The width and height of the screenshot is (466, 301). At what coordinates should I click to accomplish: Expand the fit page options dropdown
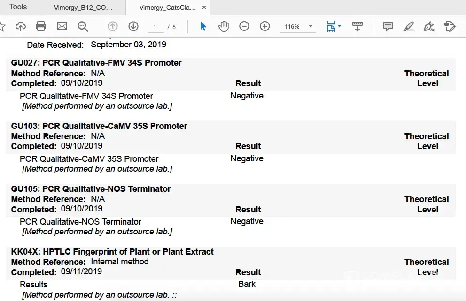coord(339,27)
